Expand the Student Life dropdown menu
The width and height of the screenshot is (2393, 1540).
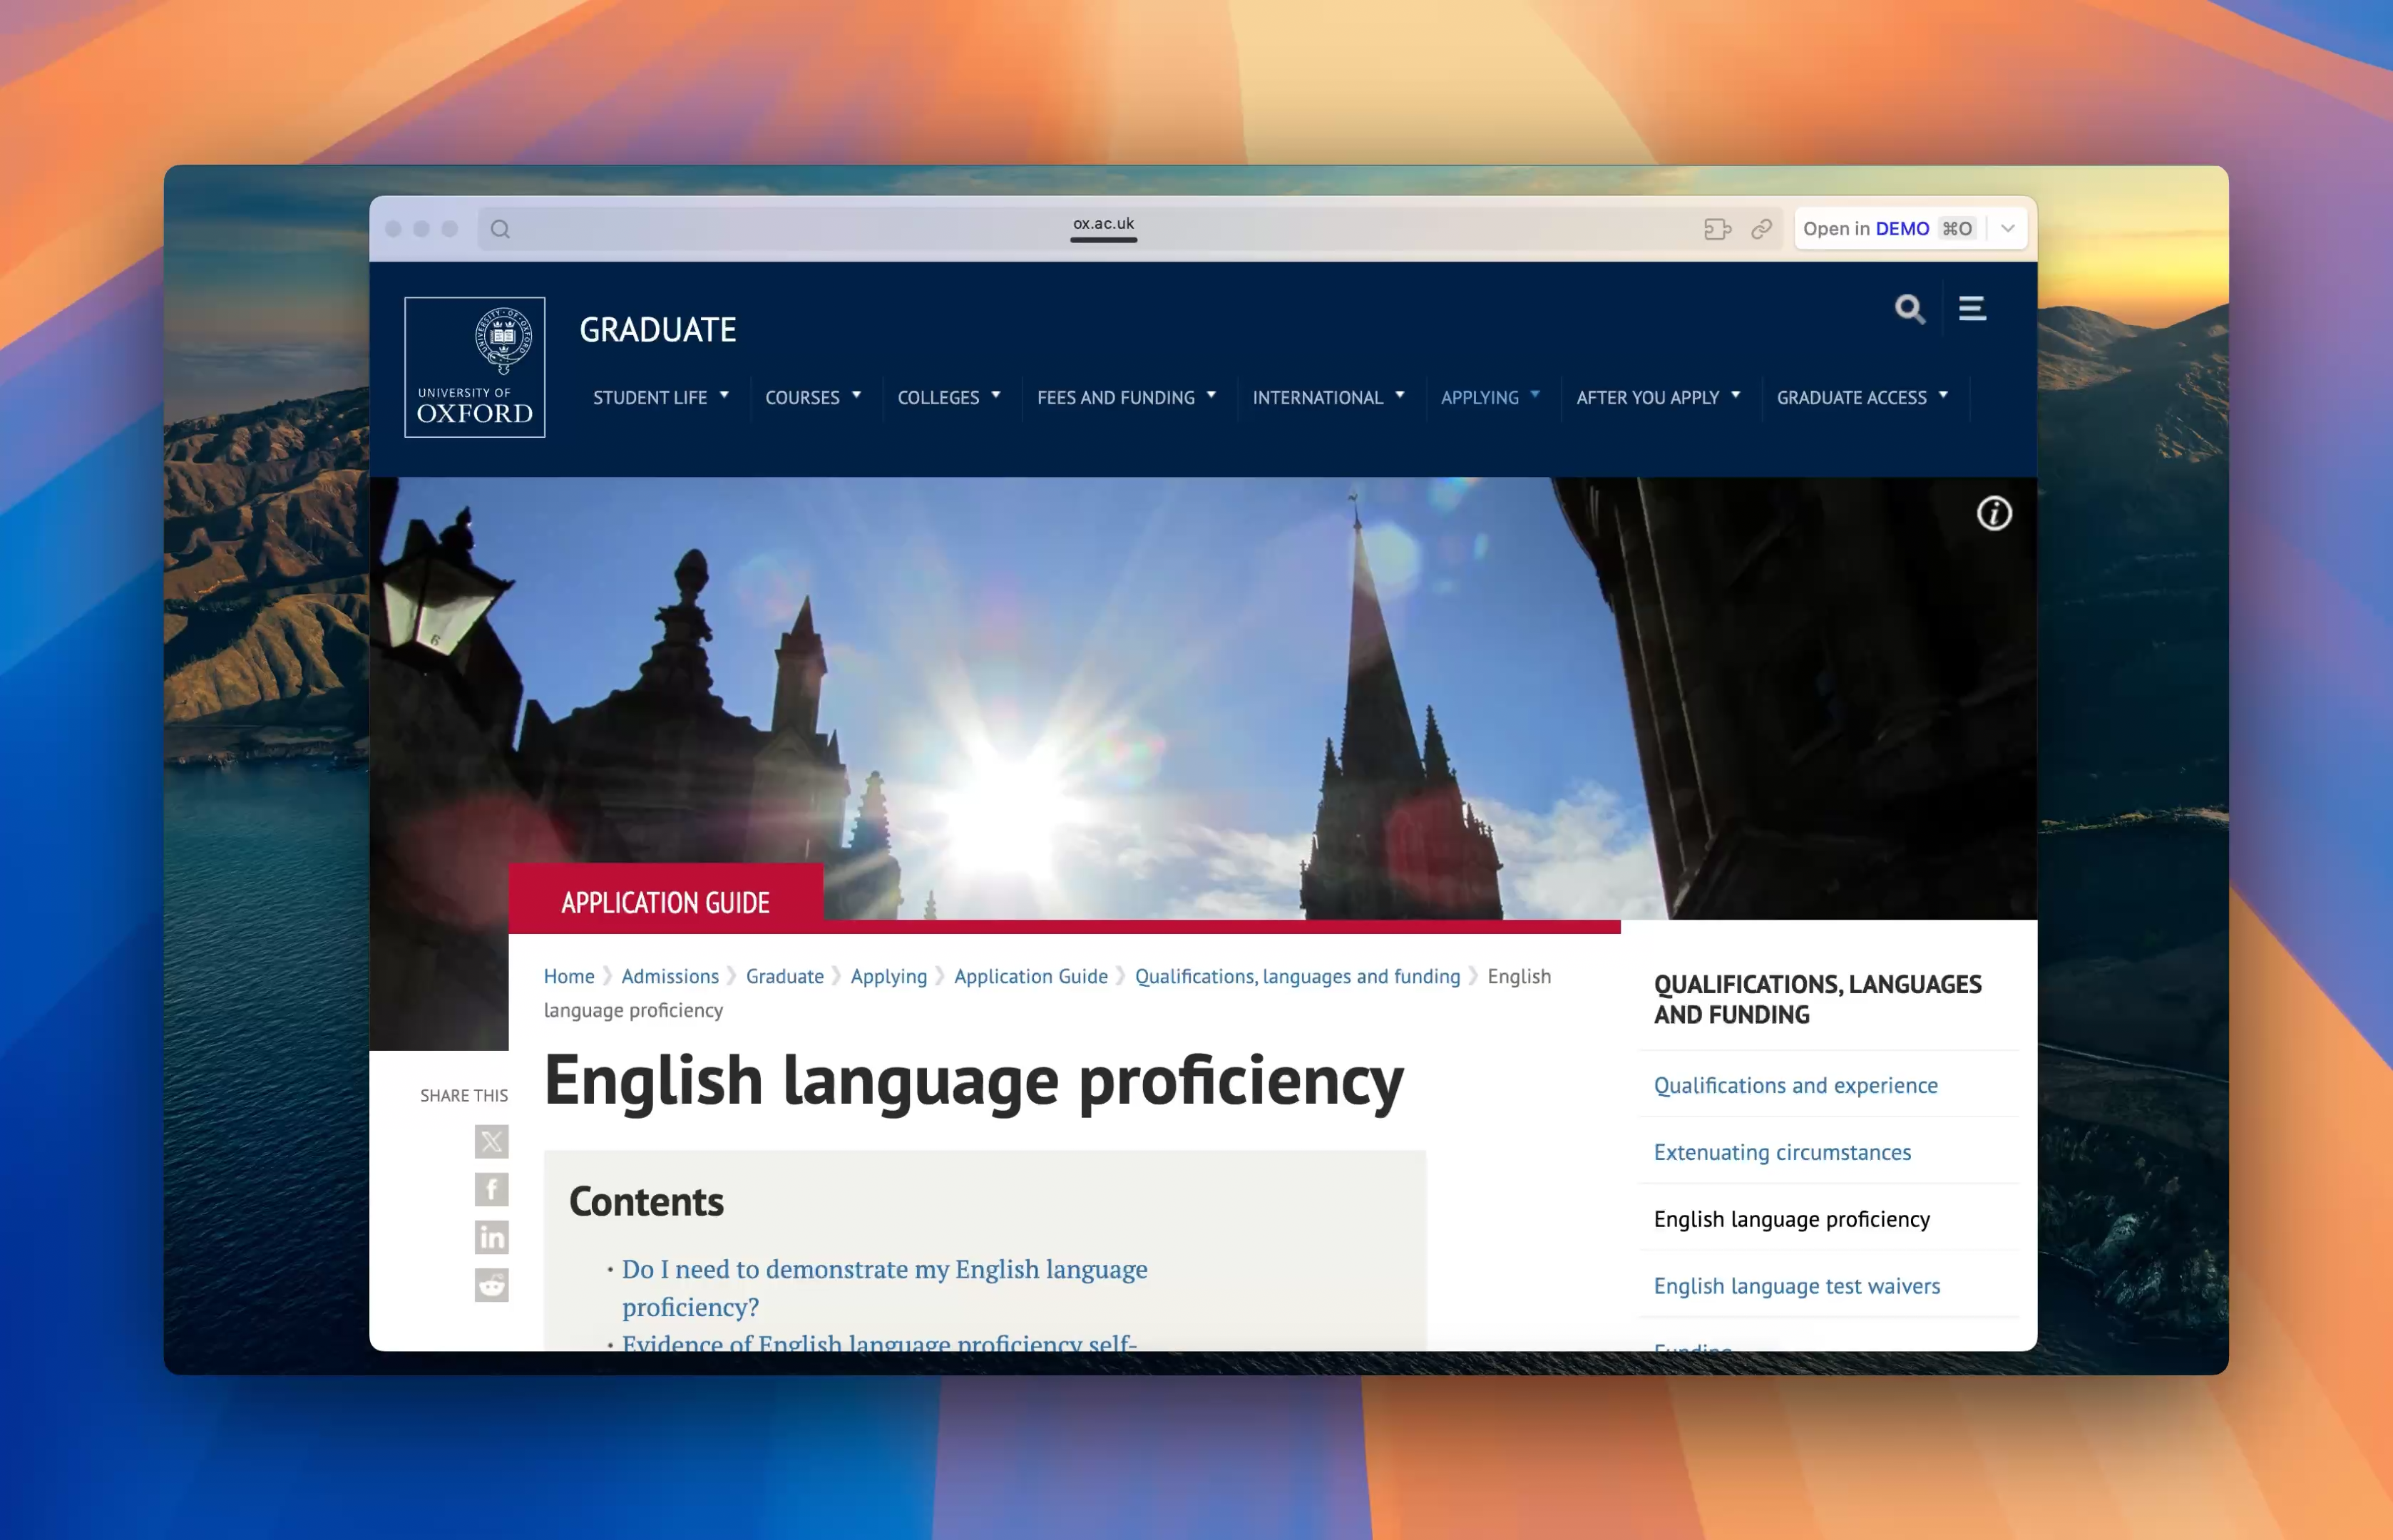pyautogui.click(x=661, y=398)
